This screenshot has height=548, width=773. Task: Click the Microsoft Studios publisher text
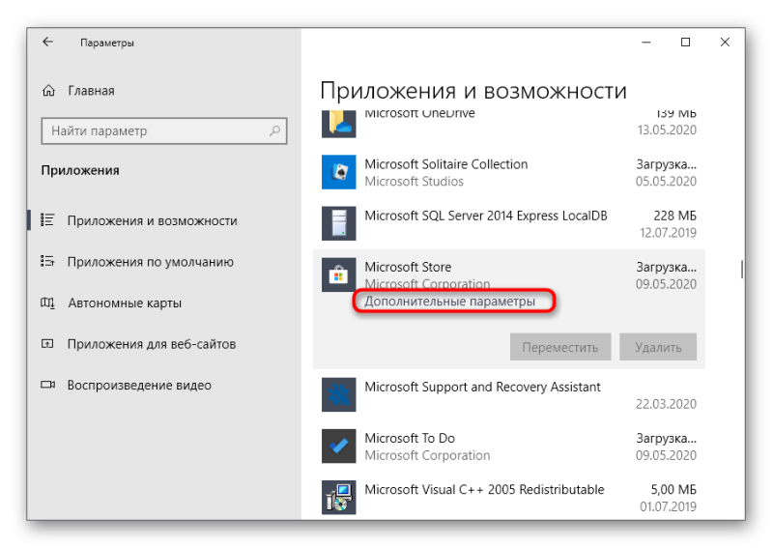click(415, 182)
